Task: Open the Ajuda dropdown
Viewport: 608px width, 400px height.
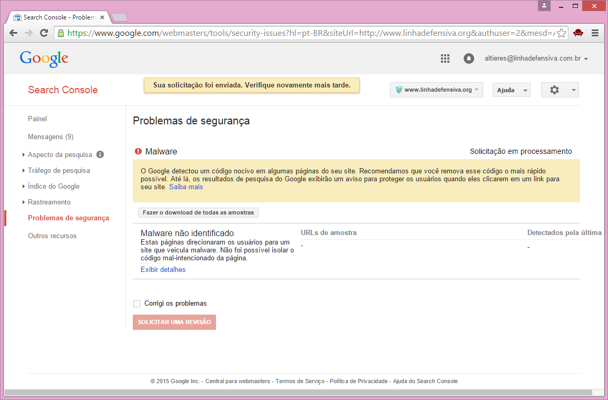Action: (x=511, y=90)
